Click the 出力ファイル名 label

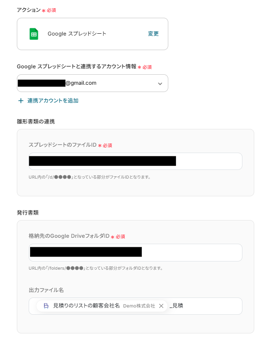(x=46, y=290)
